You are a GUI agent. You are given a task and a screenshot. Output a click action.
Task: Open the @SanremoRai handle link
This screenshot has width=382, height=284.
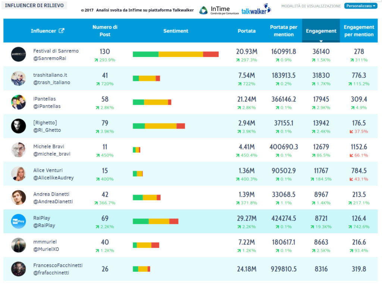pyautogui.click(x=50, y=59)
